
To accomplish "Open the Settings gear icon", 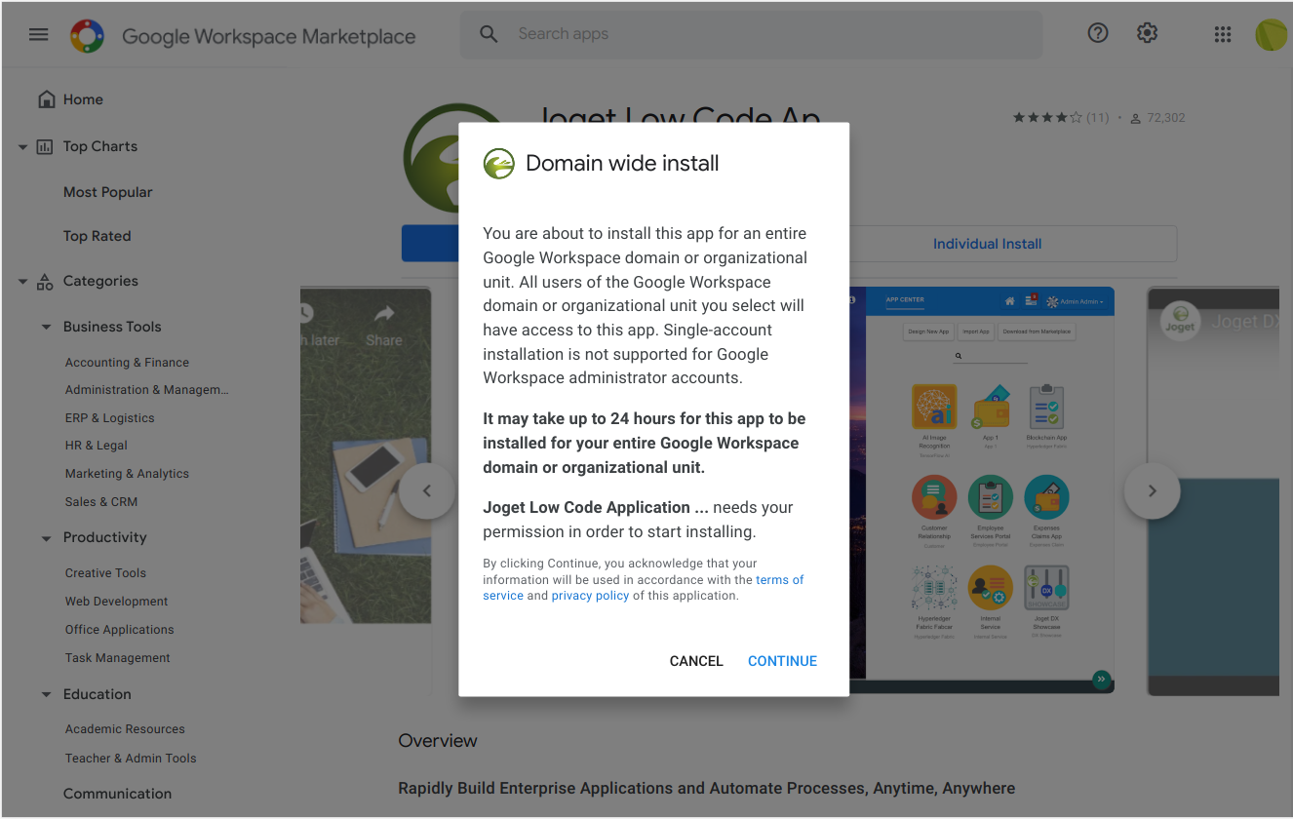I will click(1147, 33).
